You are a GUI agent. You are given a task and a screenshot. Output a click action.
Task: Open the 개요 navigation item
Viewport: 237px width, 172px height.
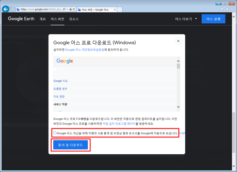coord(43,19)
